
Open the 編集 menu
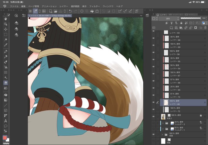[x=23, y=6]
